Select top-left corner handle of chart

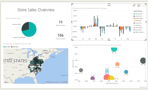click(72, 4)
